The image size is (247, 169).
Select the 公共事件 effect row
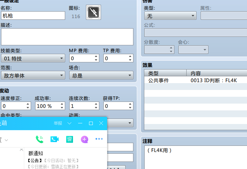pyautogui.click(x=195, y=80)
